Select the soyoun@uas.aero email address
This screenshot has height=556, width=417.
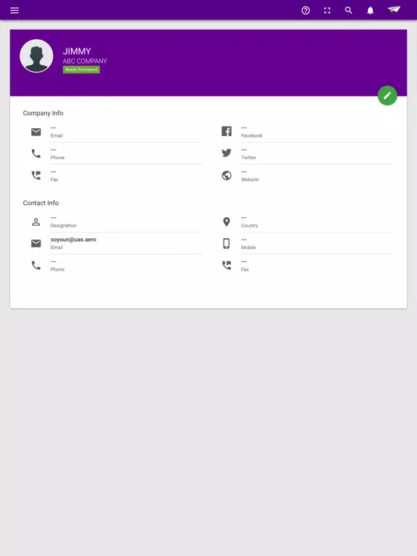pyautogui.click(x=73, y=240)
